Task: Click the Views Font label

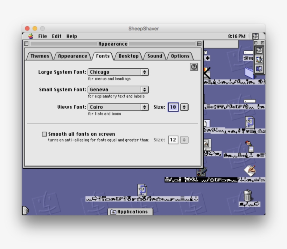Action: click(71, 107)
